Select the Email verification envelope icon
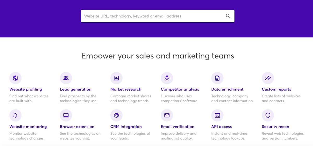 click(x=167, y=116)
